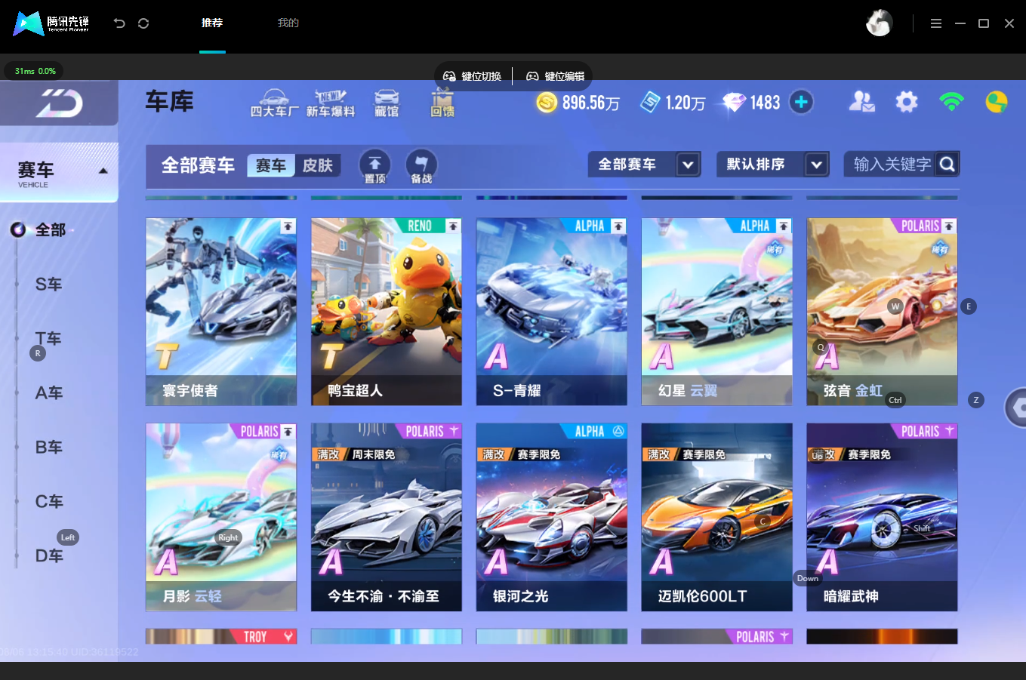The width and height of the screenshot is (1026, 680).
Task: Open the 月影 云轻 car card
Action: pos(221,517)
